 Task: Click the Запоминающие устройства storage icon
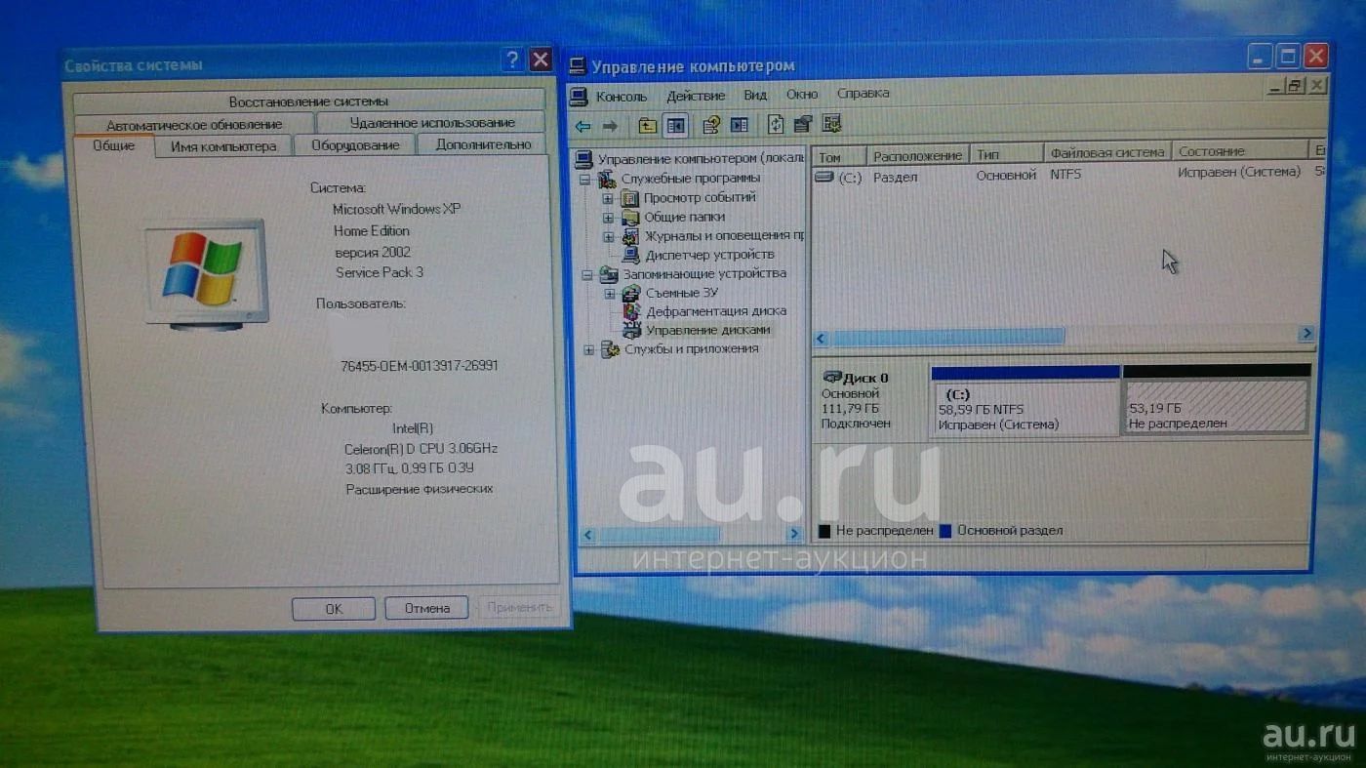(x=609, y=274)
